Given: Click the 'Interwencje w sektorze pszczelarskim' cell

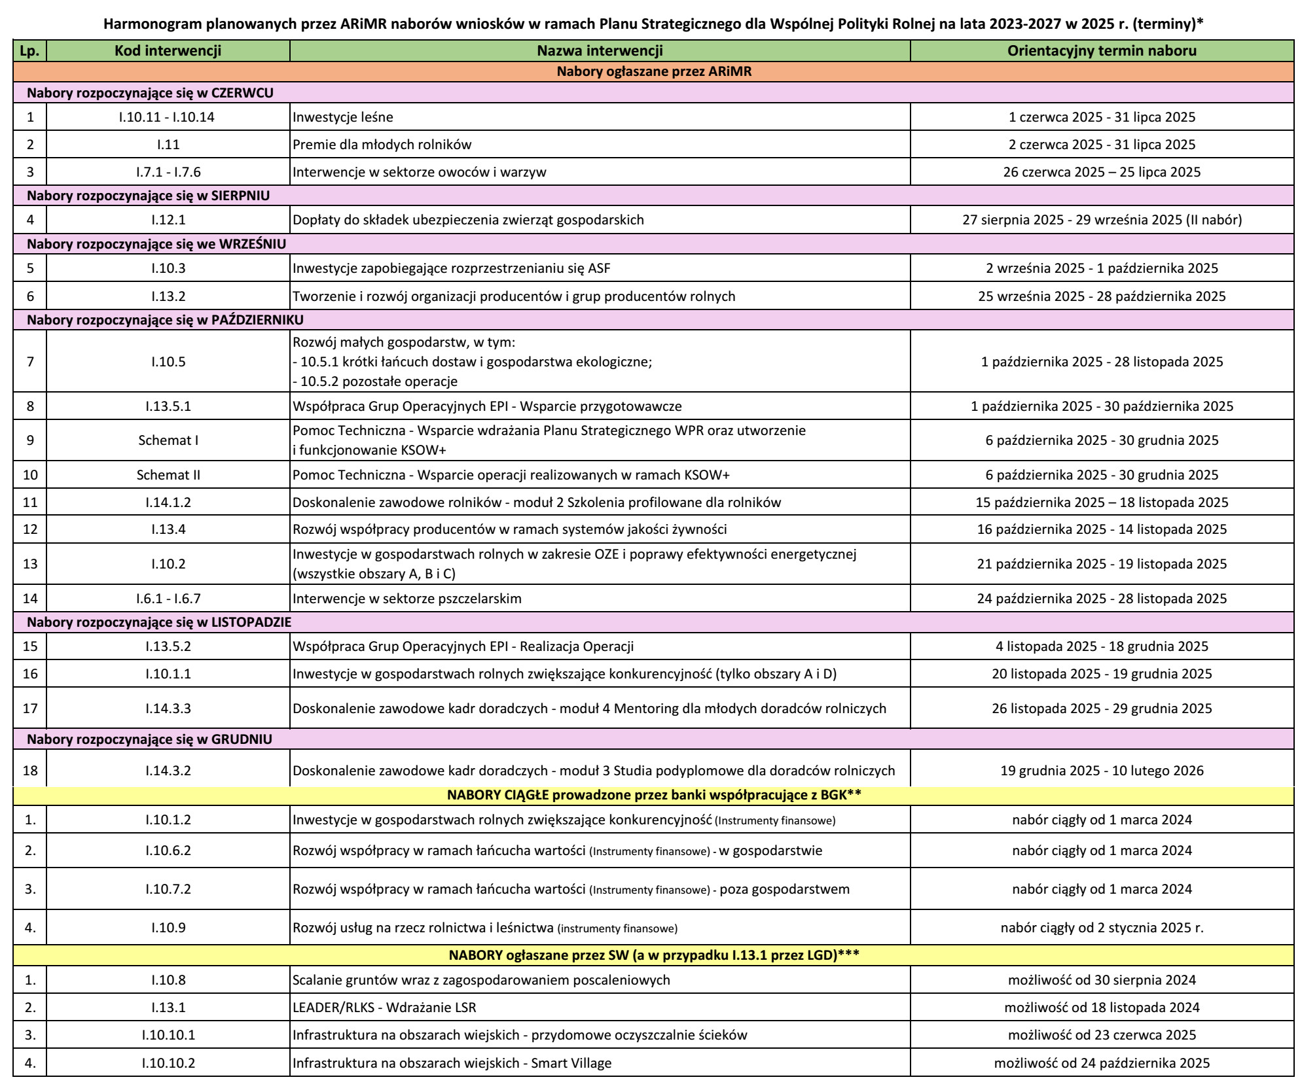Looking at the screenshot, I should tap(406, 599).
